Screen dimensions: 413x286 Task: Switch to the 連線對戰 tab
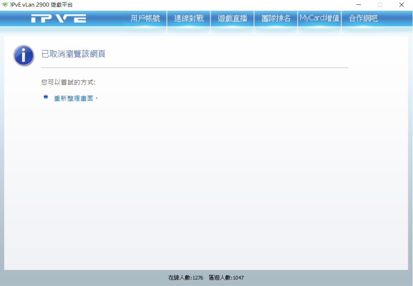[x=189, y=18]
